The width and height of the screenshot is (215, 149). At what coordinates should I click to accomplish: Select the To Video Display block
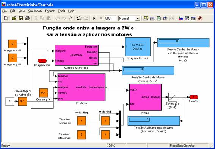point(138,47)
